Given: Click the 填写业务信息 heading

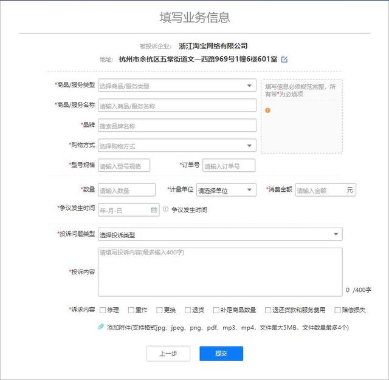Looking at the screenshot, I should pyautogui.click(x=194, y=18).
